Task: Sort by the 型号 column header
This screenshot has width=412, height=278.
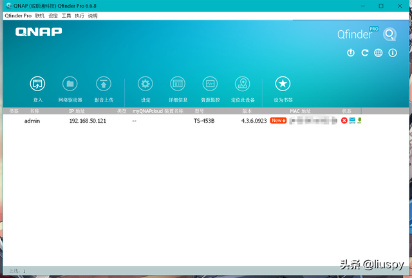Action: point(199,111)
